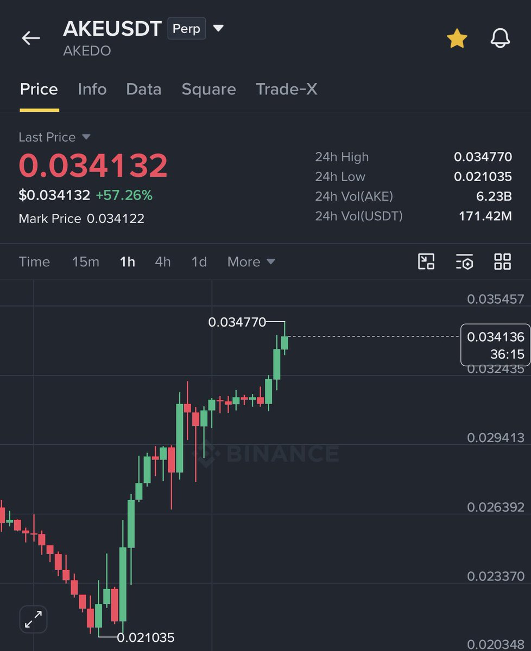Expand the More intervals dropdown
Image resolution: width=531 pixels, height=651 pixels.
click(251, 262)
